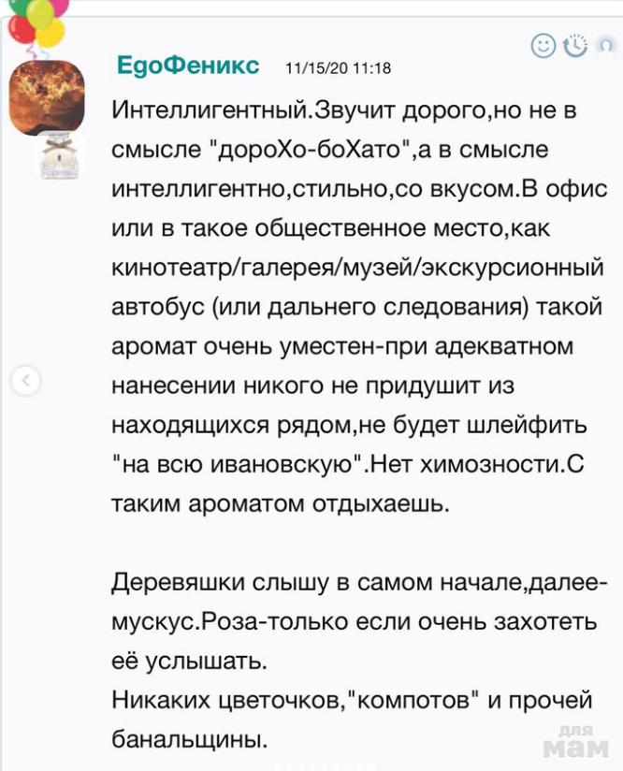Click the faded gray icon beside the clock
This screenshot has width=623, height=771.
coord(605,45)
